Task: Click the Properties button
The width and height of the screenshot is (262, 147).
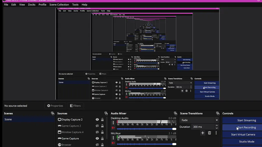Action: (x=55, y=106)
